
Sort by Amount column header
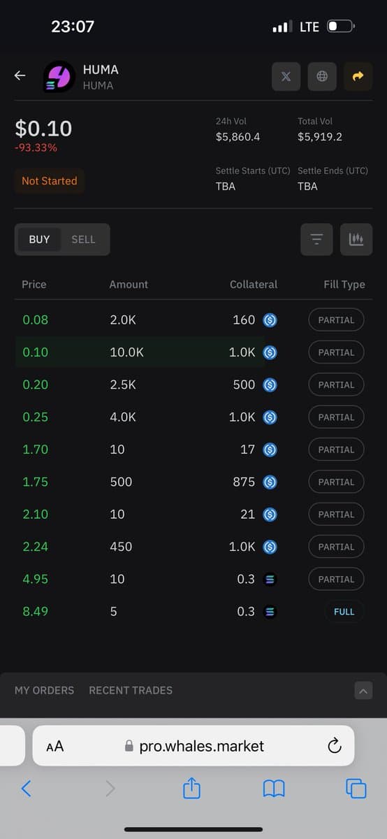[129, 285]
